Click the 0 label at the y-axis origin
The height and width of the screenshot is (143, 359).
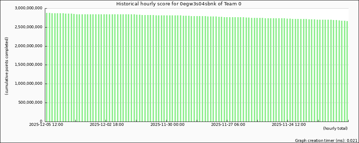click(41, 122)
